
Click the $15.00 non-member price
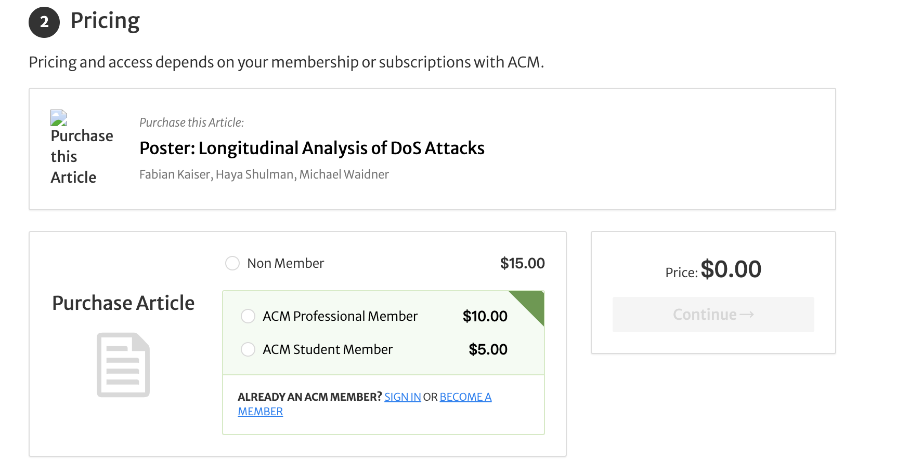click(522, 263)
